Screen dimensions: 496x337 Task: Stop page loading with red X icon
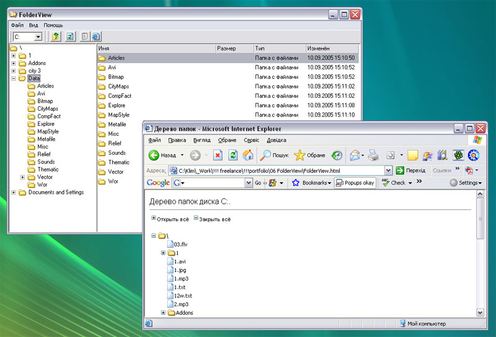[x=218, y=155]
